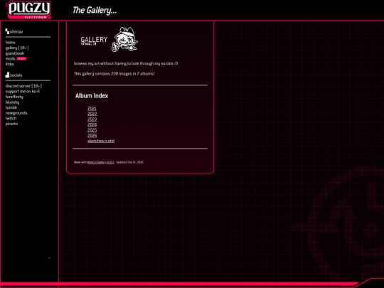Click the Pugzy Sixtyfour logo
Image resolution: width=384 pixels, height=288 pixels.
[x=28, y=9]
